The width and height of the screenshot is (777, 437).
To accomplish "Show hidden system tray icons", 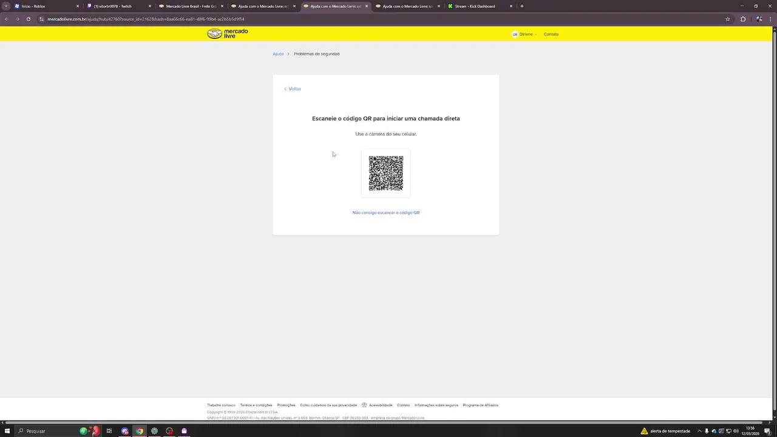I will pyautogui.click(x=699, y=431).
